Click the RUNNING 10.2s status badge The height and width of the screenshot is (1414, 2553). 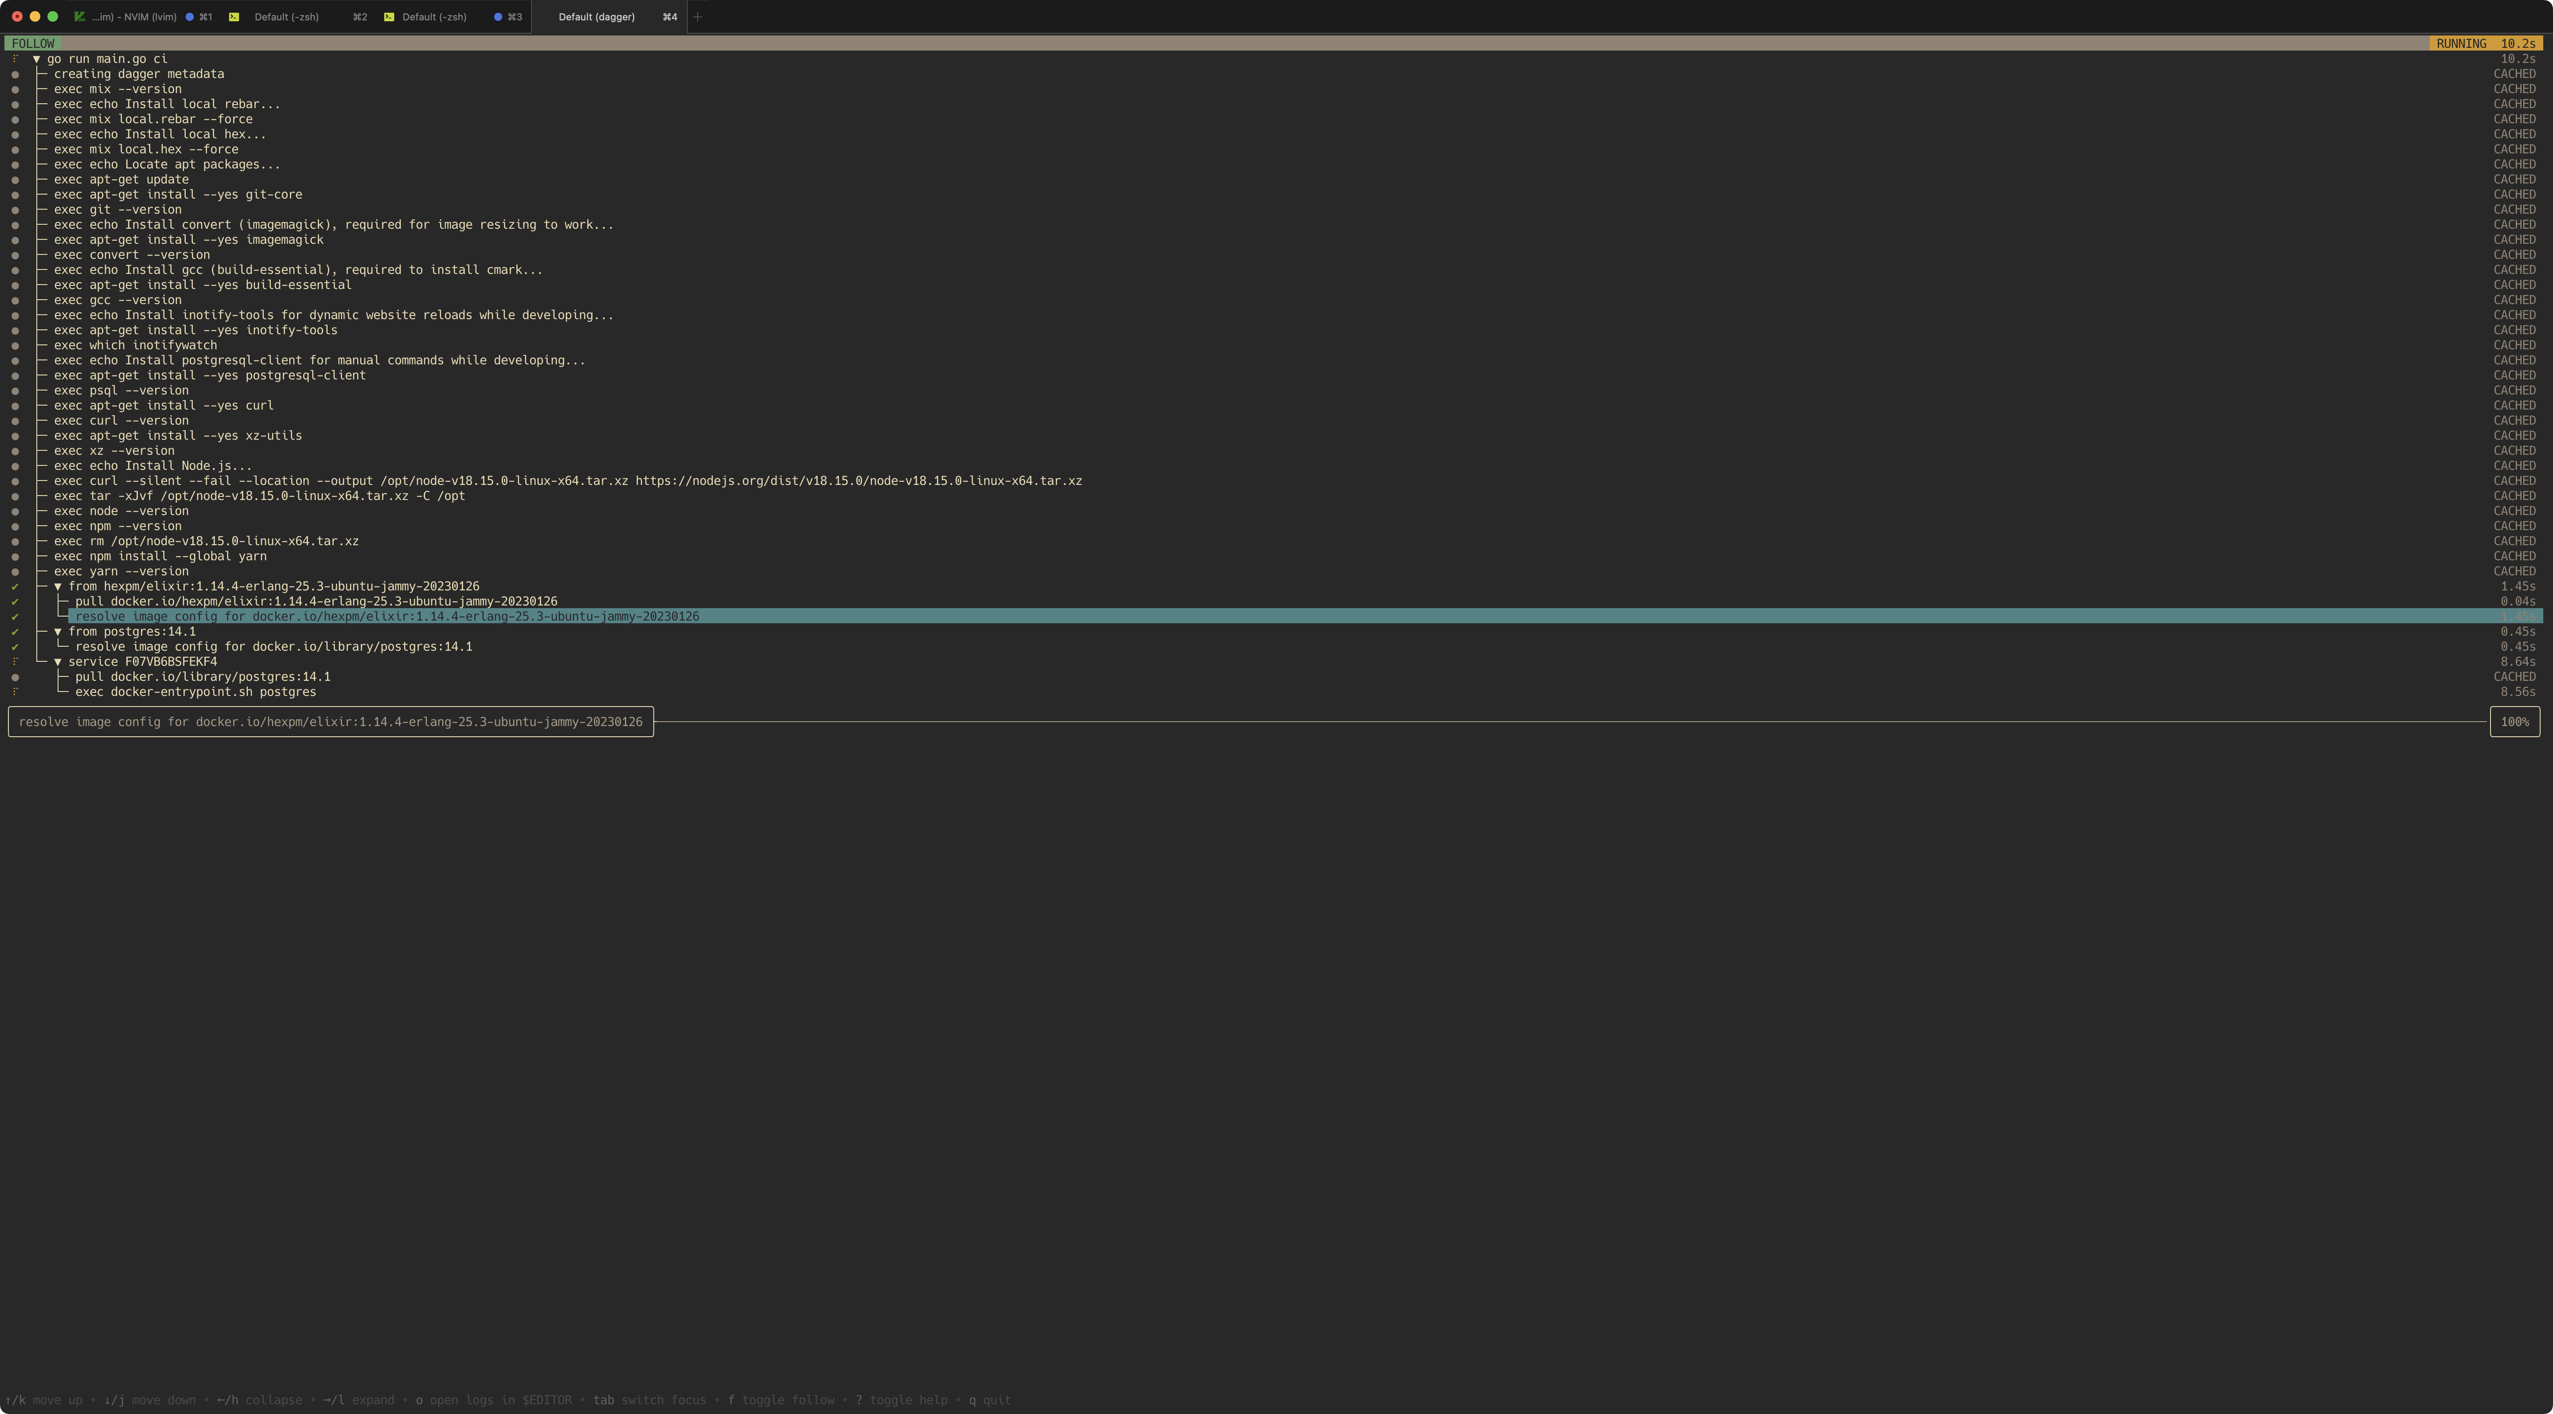[2486, 43]
